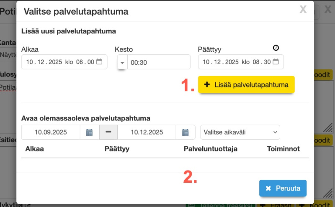Open calendar picker in Alkaa date-time field
Viewport: 335px width, 207px height.
pyautogui.click(x=99, y=62)
